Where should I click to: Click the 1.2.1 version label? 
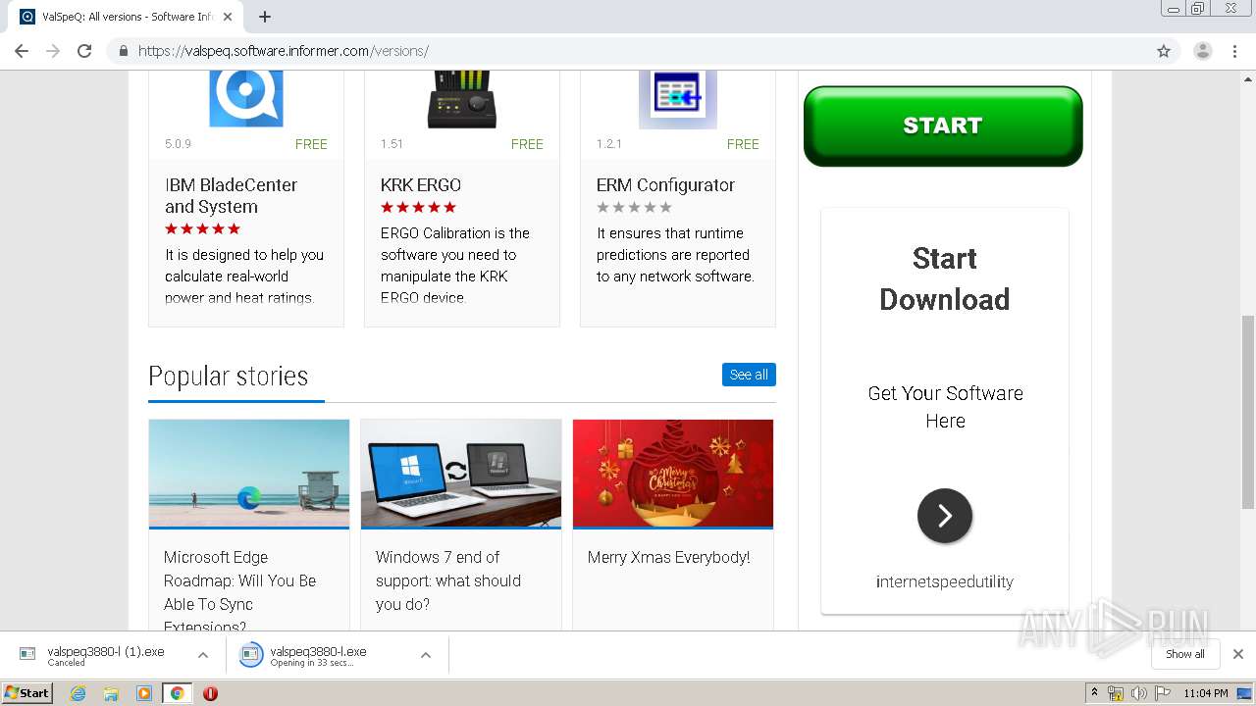coord(609,144)
